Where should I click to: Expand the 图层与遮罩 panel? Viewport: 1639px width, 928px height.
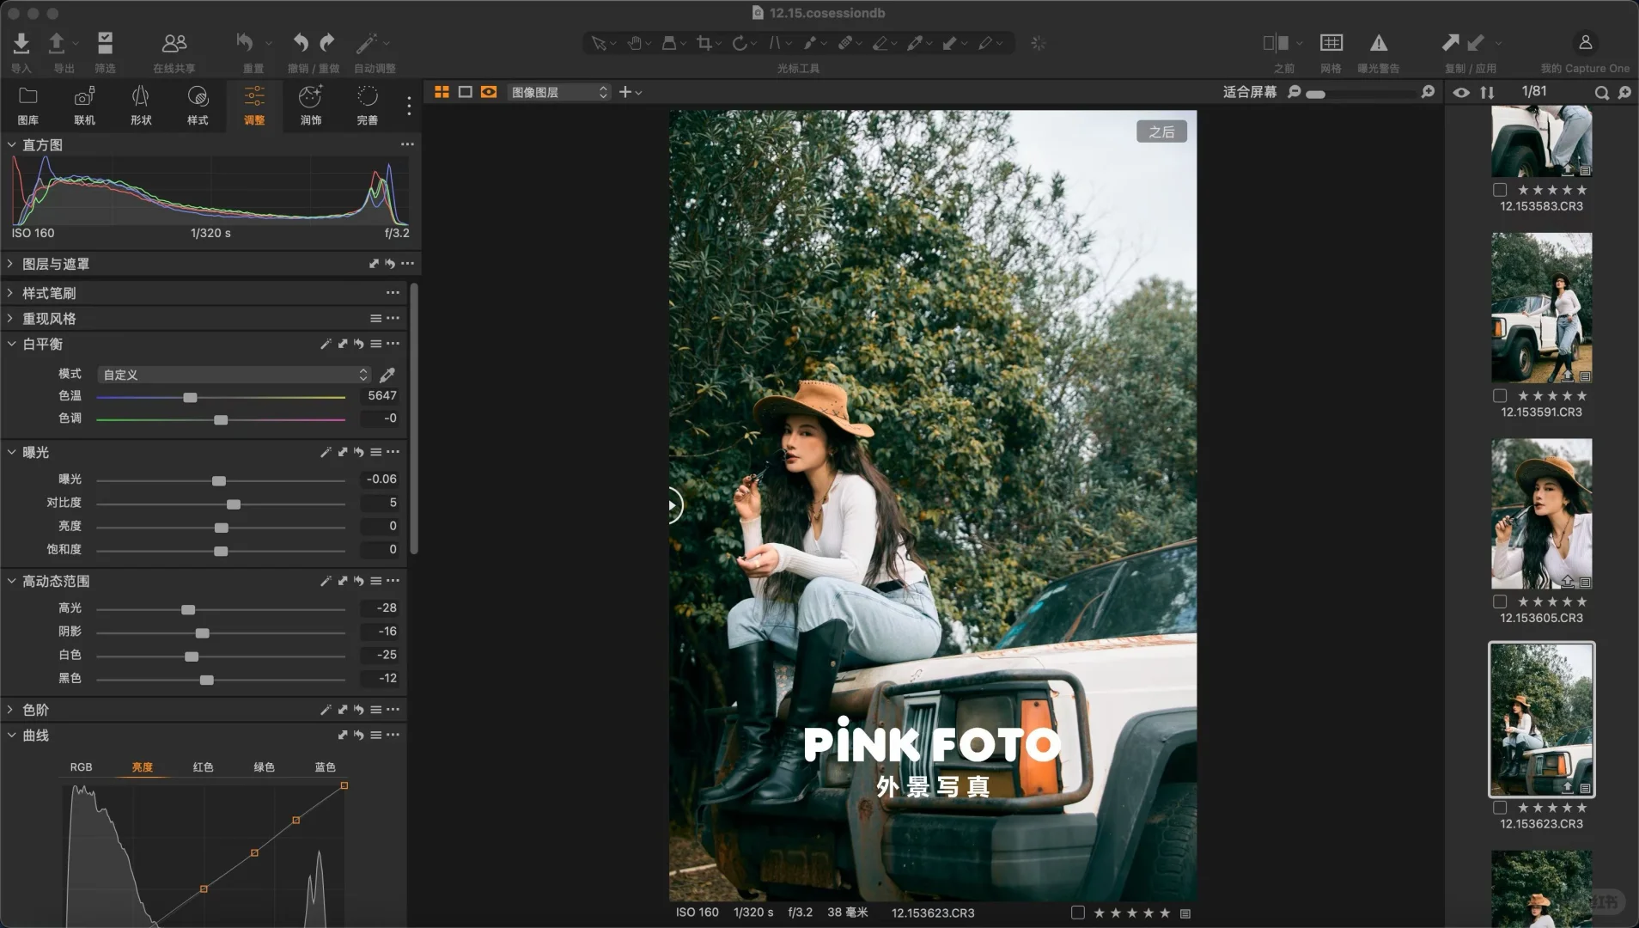[10, 264]
